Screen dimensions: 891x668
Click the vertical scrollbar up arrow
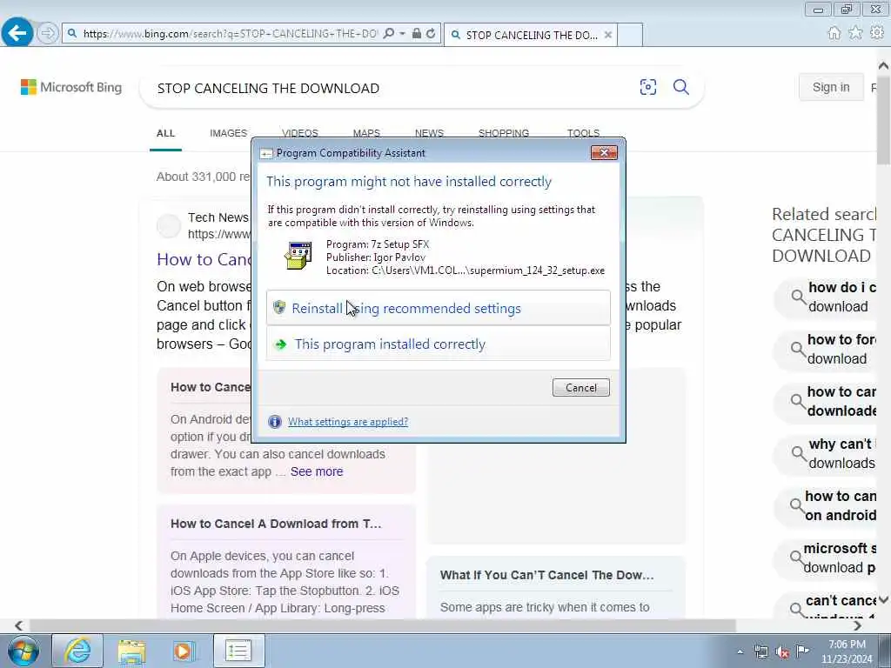pyautogui.click(x=884, y=66)
